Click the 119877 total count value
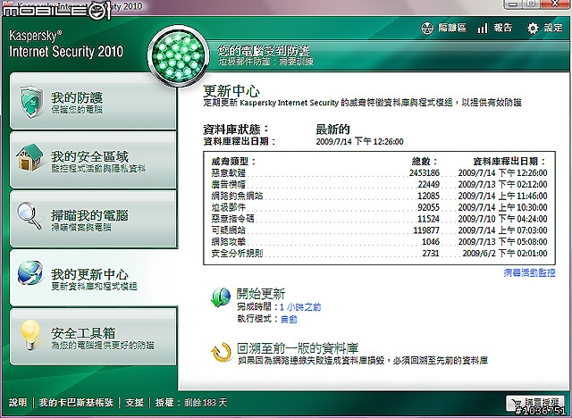The width and height of the screenshot is (572, 418). tap(426, 230)
